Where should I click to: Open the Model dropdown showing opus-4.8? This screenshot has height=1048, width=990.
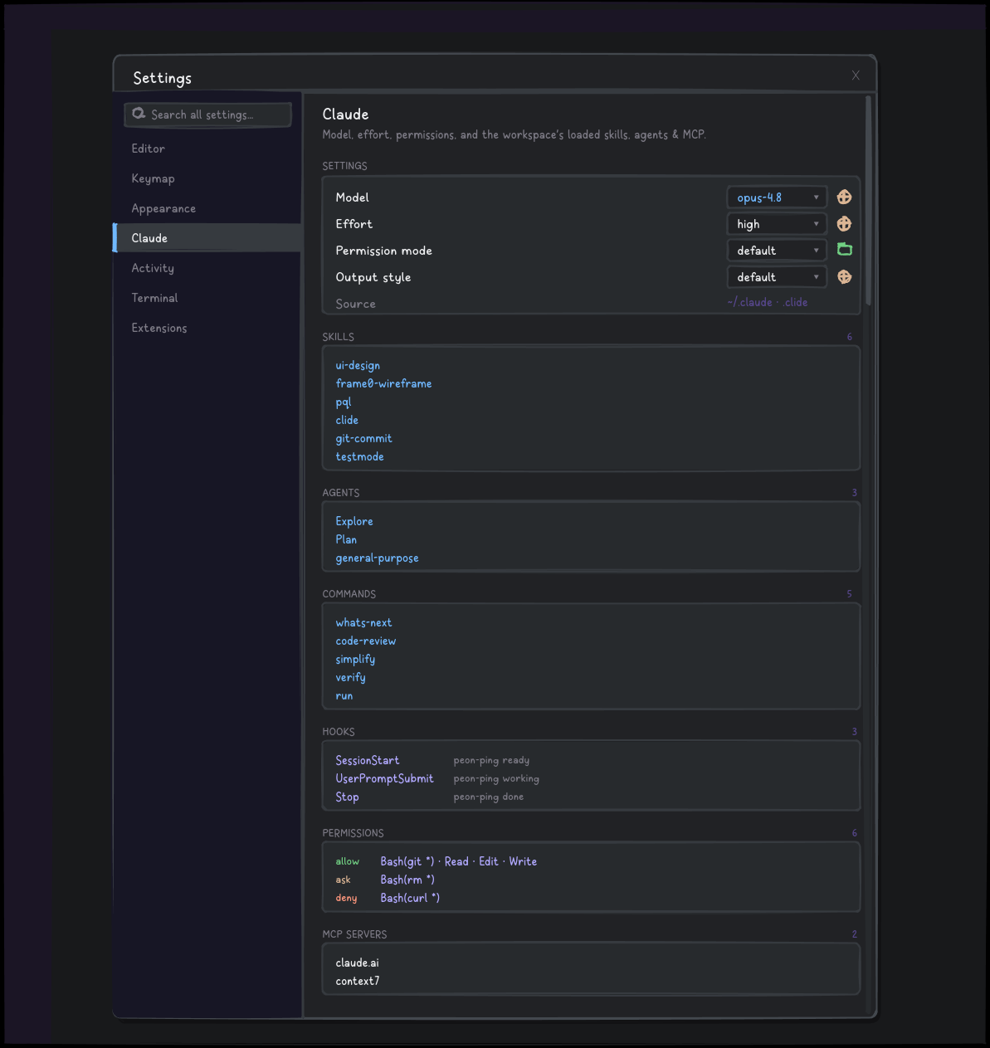click(777, 197)
